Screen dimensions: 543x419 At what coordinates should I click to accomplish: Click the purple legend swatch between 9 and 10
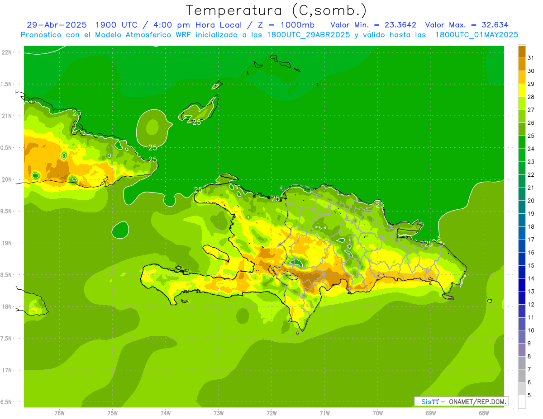pyautogui.click(x=522, y=337)
